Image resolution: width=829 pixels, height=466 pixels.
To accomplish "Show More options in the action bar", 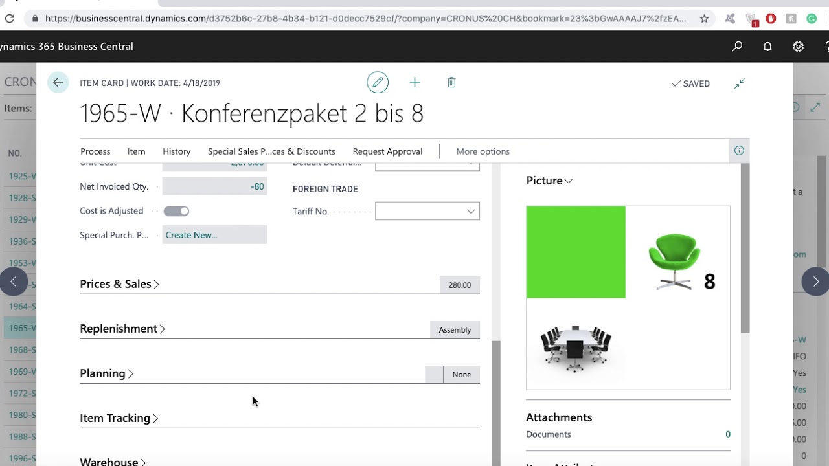I will click(483, 151).
